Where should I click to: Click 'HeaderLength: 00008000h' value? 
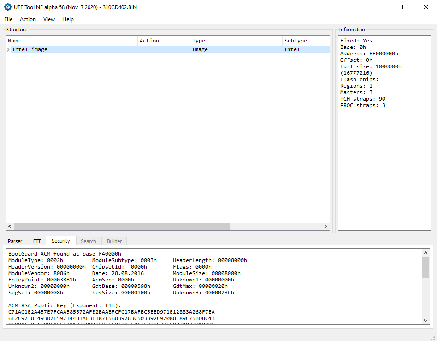click(210, 260)
